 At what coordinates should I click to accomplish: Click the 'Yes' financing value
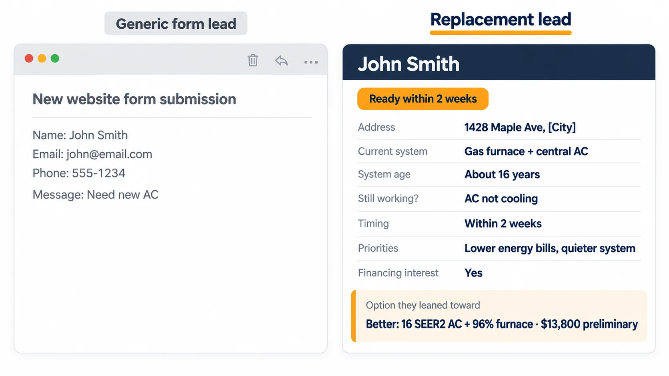pos(473,273)
